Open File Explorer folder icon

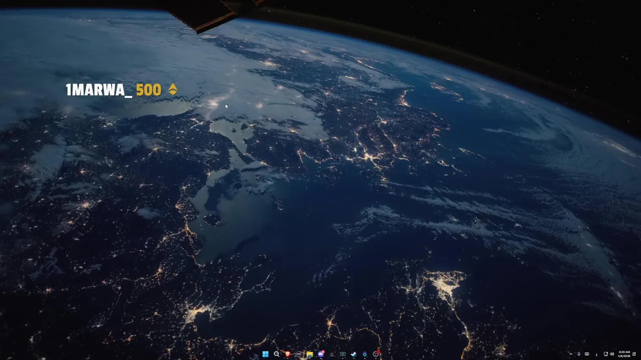(x=309, y=354)
